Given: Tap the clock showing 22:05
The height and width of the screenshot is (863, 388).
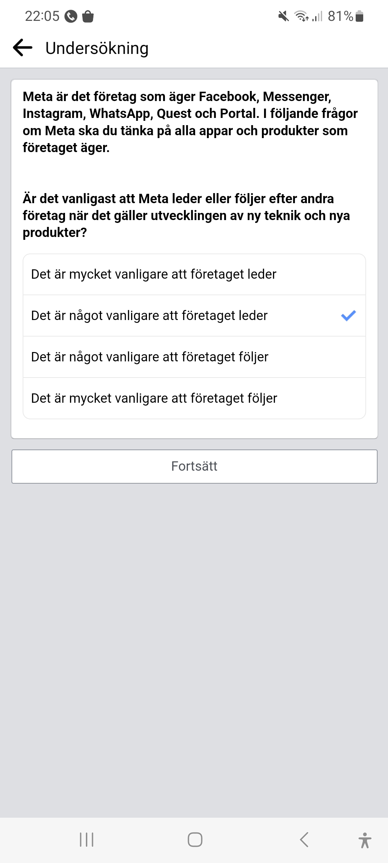Looking at the screenshot, I should point(42,16).
